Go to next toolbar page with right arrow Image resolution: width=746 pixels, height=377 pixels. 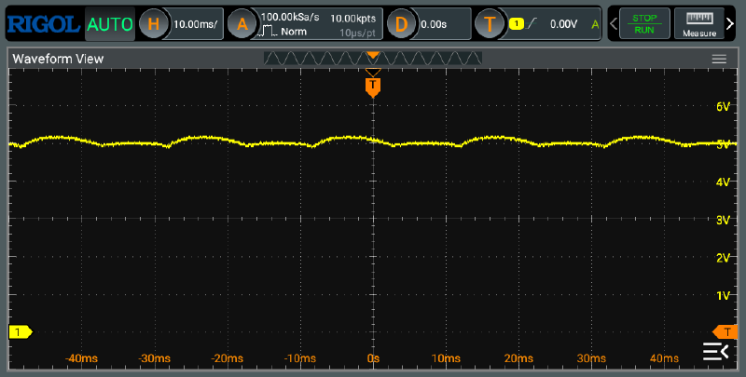(x=730, y=23)
